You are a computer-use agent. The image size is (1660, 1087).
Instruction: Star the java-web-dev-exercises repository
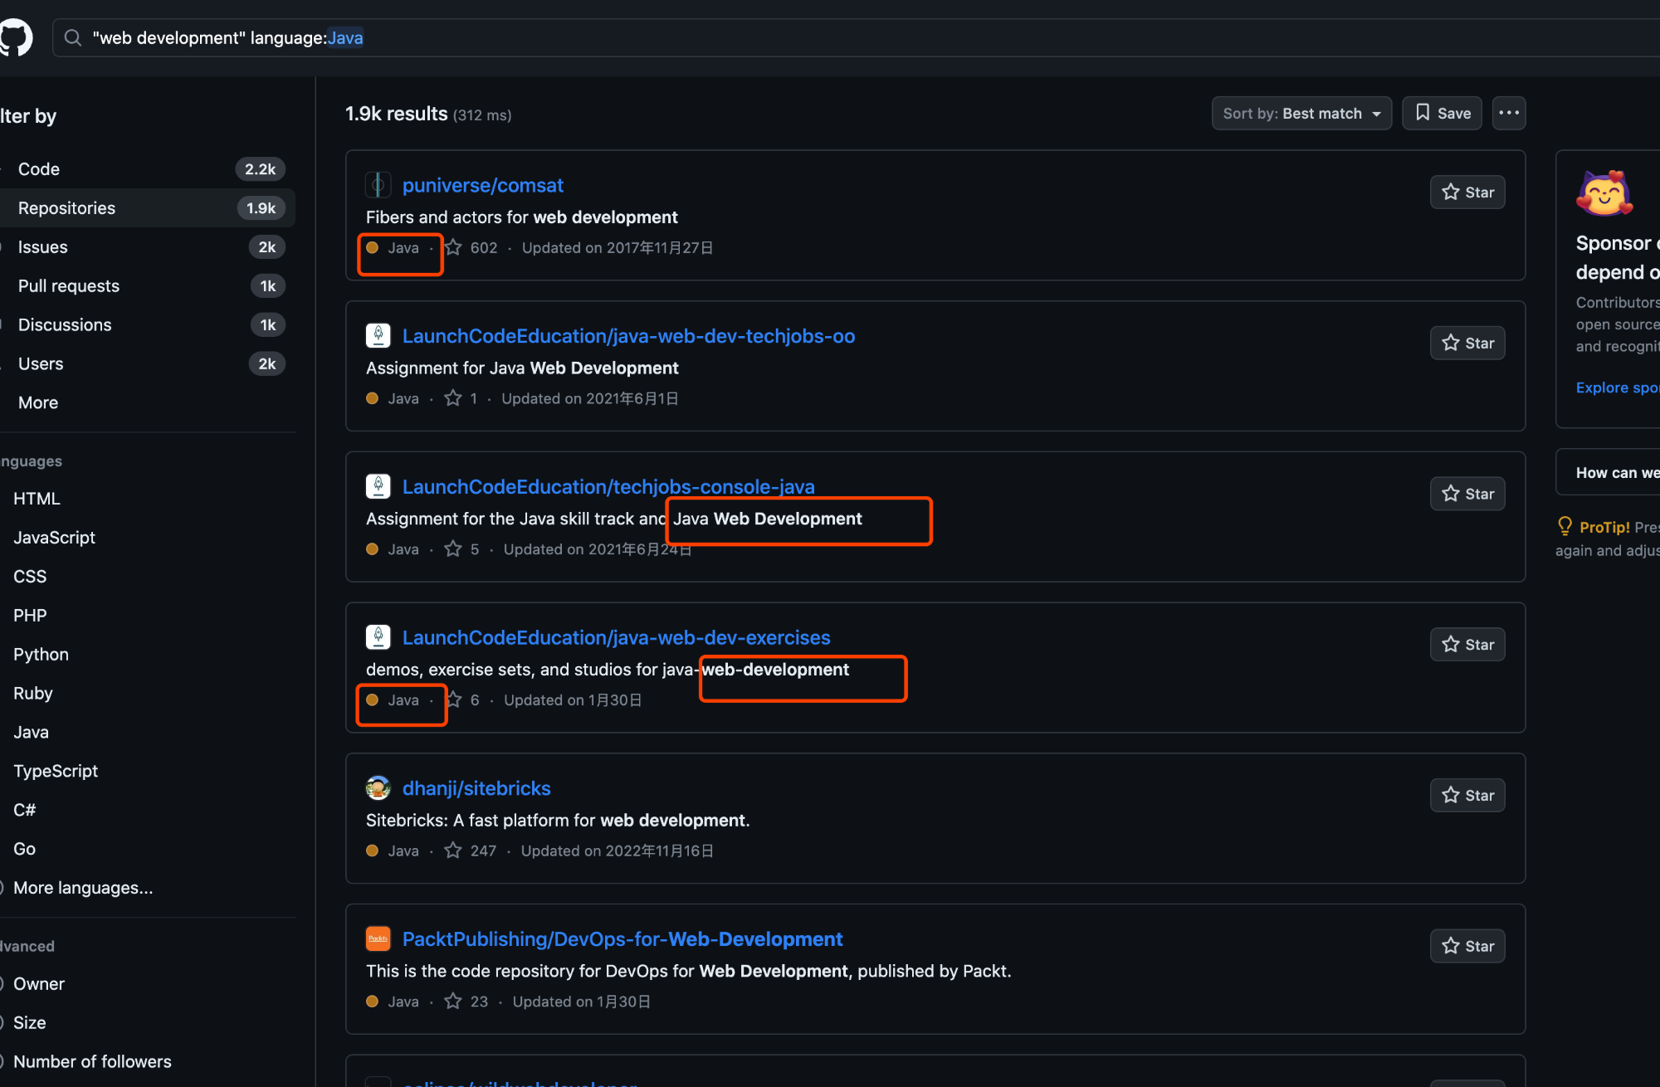click(x=1467, y=645)
